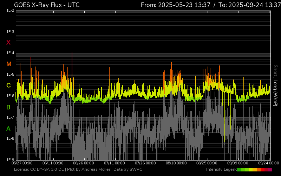Click the orange M flare class label
The height and width of the screenshot is (176, 281).
click(x=9, y=64)
